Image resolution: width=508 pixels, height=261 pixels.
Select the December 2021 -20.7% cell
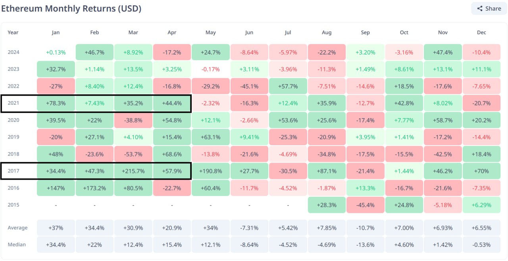tap(481, 103)
